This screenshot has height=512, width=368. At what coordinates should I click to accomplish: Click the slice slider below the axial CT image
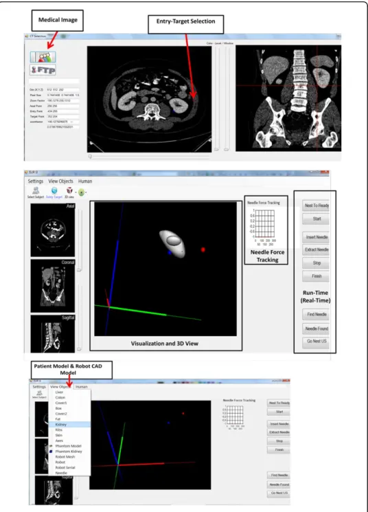pos(149,157)
